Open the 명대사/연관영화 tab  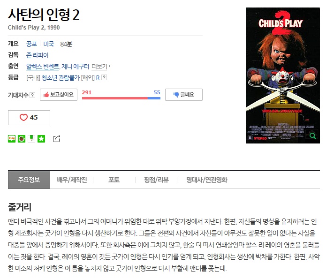207,180
